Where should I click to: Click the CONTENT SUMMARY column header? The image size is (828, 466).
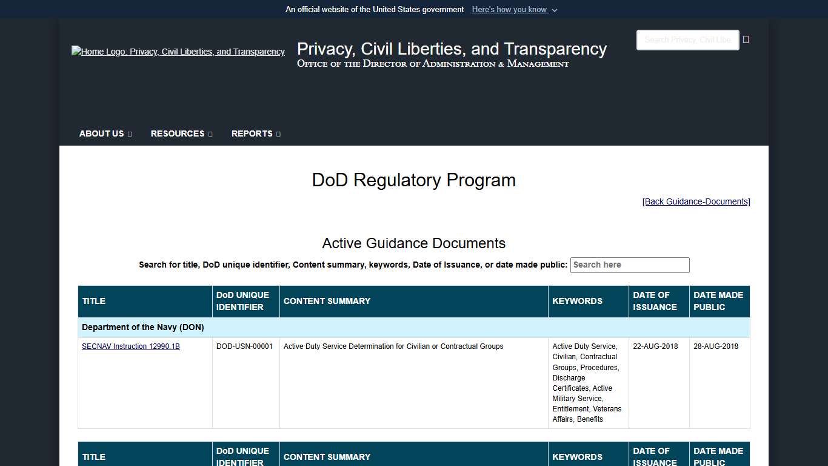coord(327,301)
